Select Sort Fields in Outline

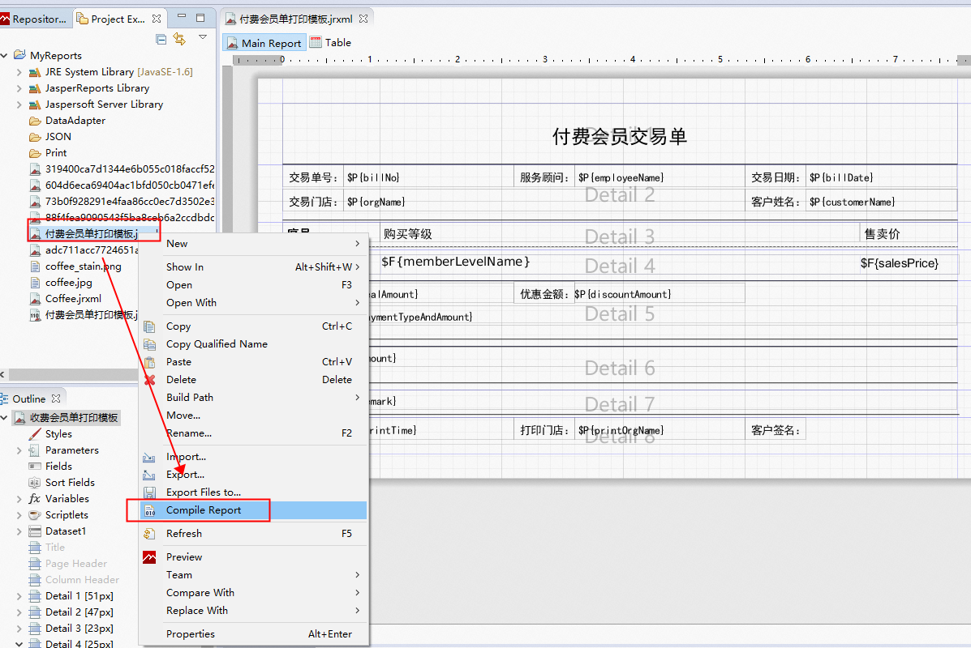[x=62, y=482]
